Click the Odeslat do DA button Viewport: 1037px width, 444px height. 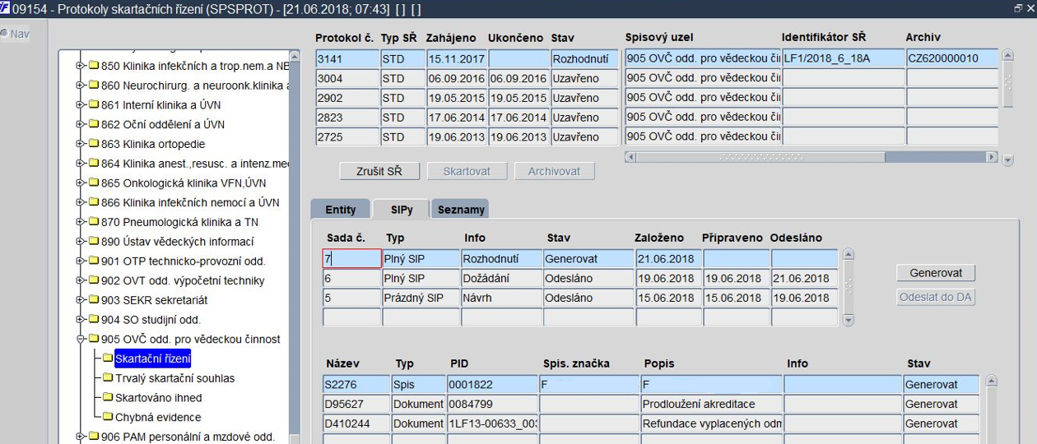pyautogui.click(x=936, y=297)
